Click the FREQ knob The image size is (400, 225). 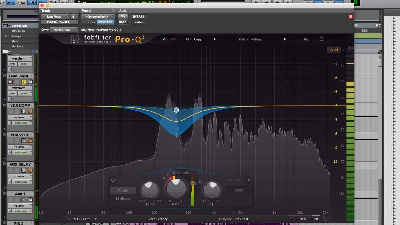click(150, 190)
